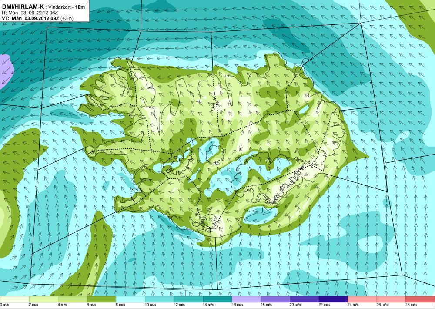The width and height of the screenshot is (435, 309).
Task: Pick the teal 12 m/s legend swatch
Action: 188,299
